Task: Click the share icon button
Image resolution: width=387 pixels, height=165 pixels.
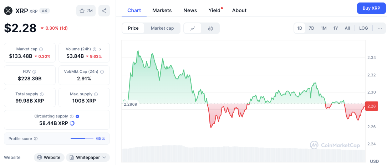Action: pos(104,11)
